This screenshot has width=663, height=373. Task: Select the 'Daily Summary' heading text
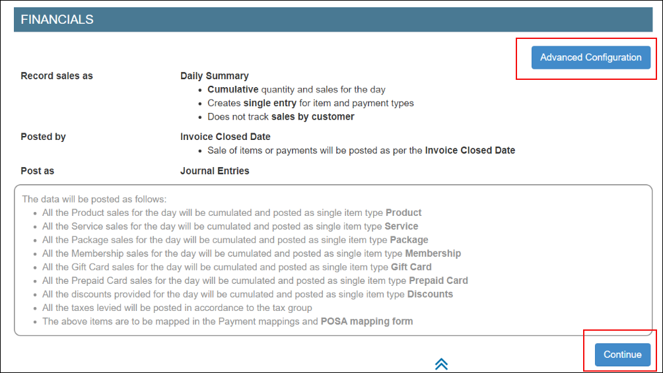pos(215,76)
